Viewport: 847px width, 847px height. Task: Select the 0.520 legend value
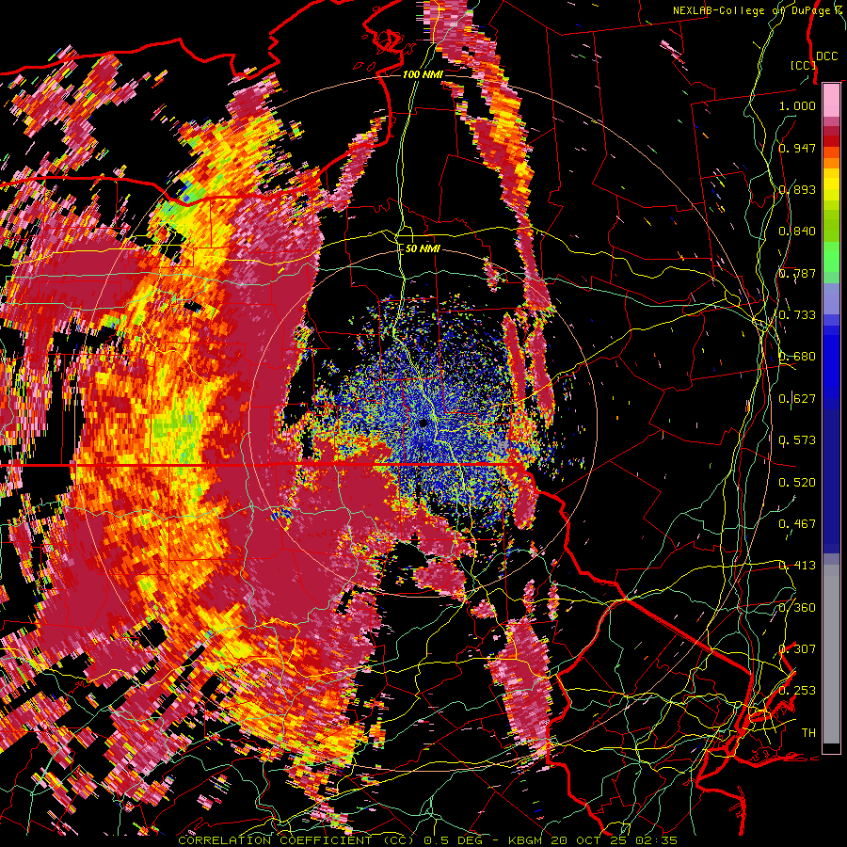(x=797, y=483)
